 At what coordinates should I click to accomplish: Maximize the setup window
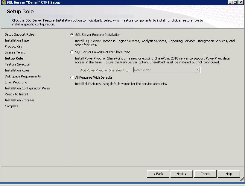[x=235, y=2]
